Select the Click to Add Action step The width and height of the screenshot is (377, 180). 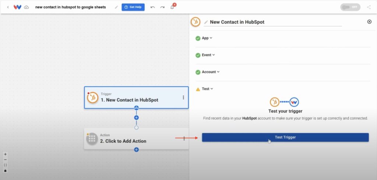pyautogui.click(x=136, y=139)
